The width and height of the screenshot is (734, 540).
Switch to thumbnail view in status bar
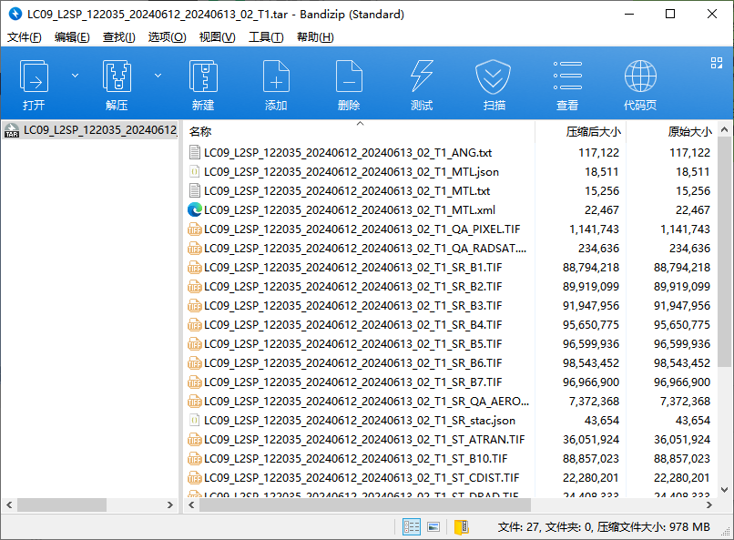coord(433,527)
